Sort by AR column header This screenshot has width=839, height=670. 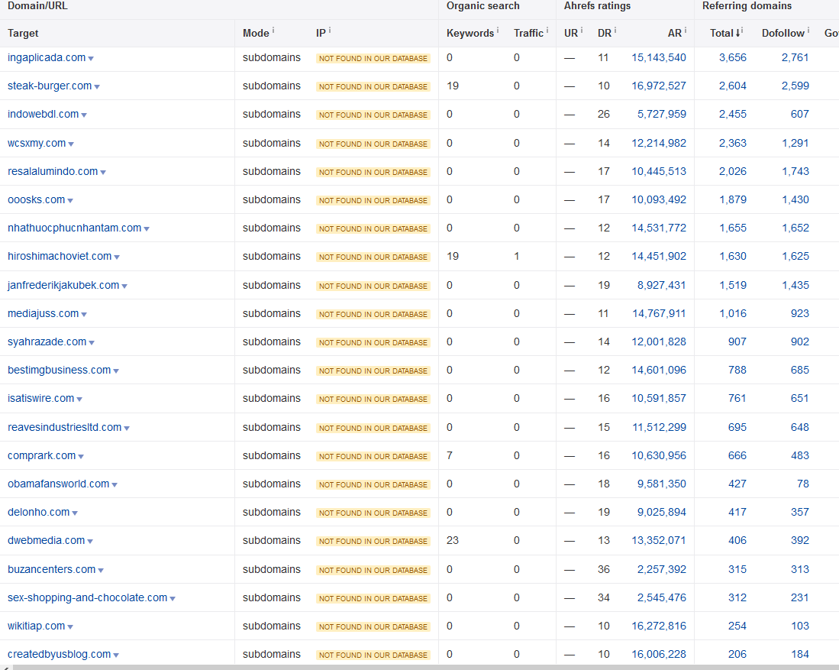tap(675, 33)
